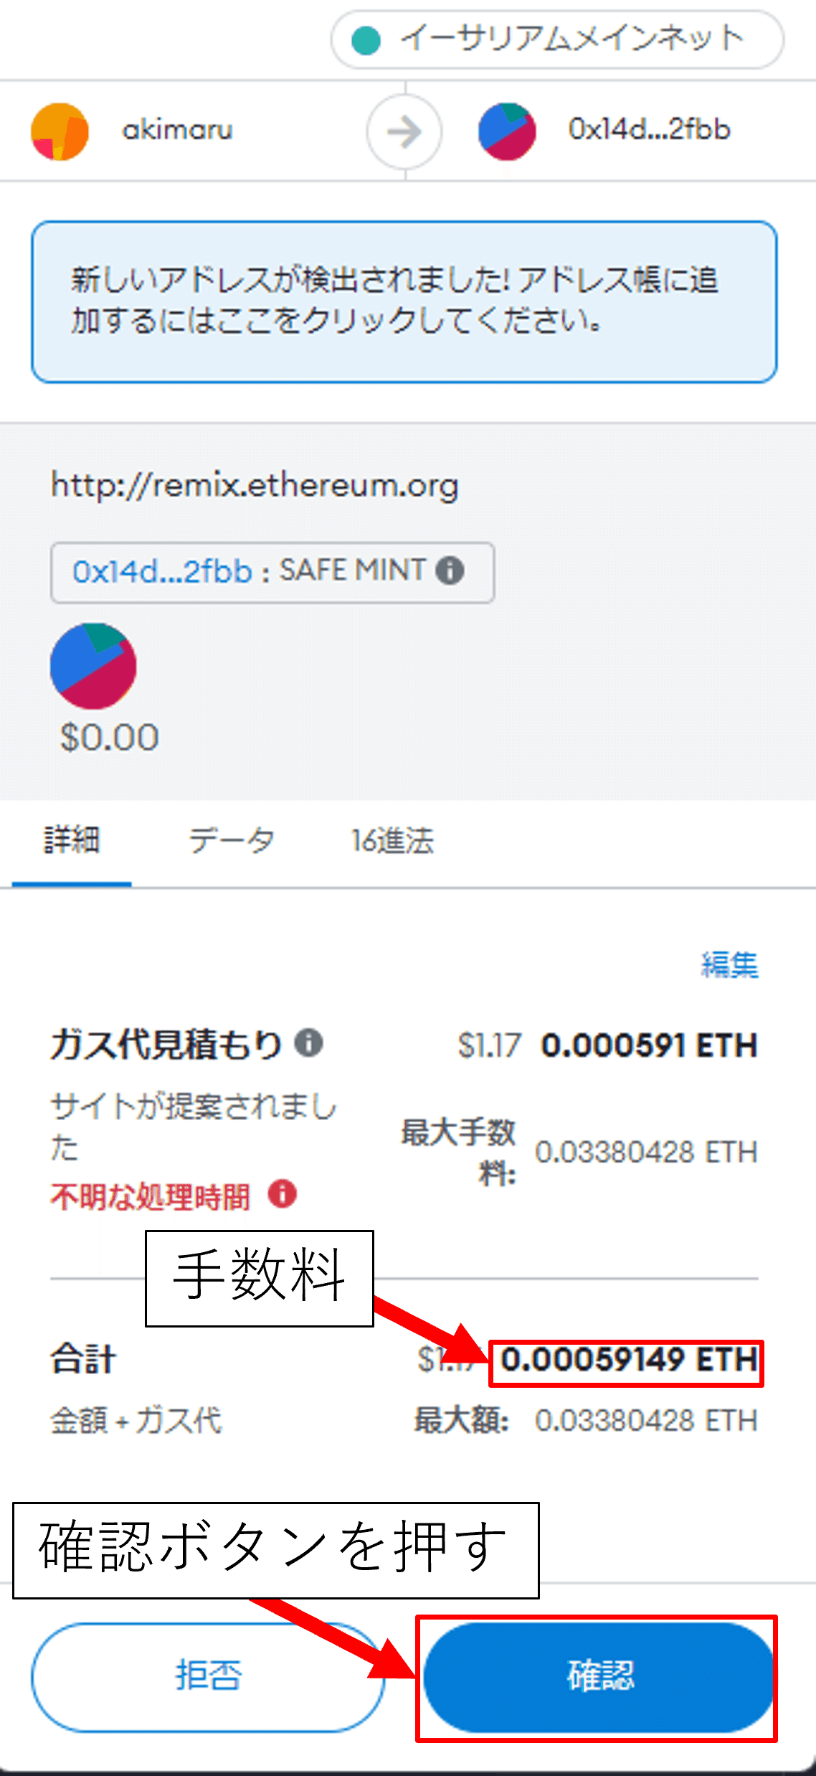Click the http://remix.ethereum.org site label
The image size is (816, 1776).
tap(255, 484)
